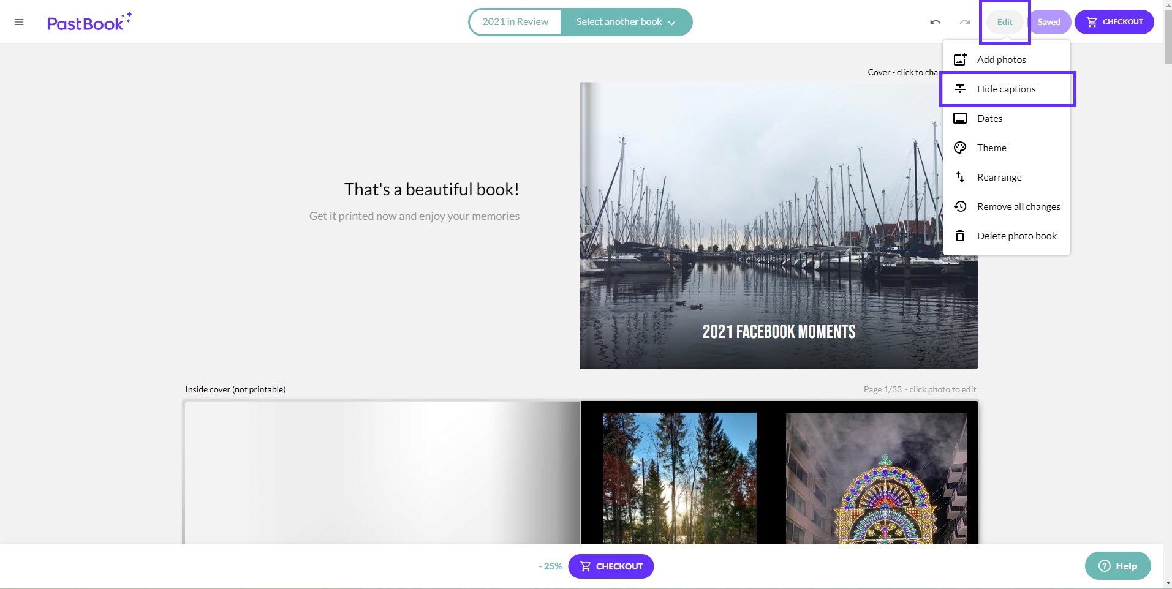Click the Saved button
The image size is (1172, 589).
(x=1049, y=21)
